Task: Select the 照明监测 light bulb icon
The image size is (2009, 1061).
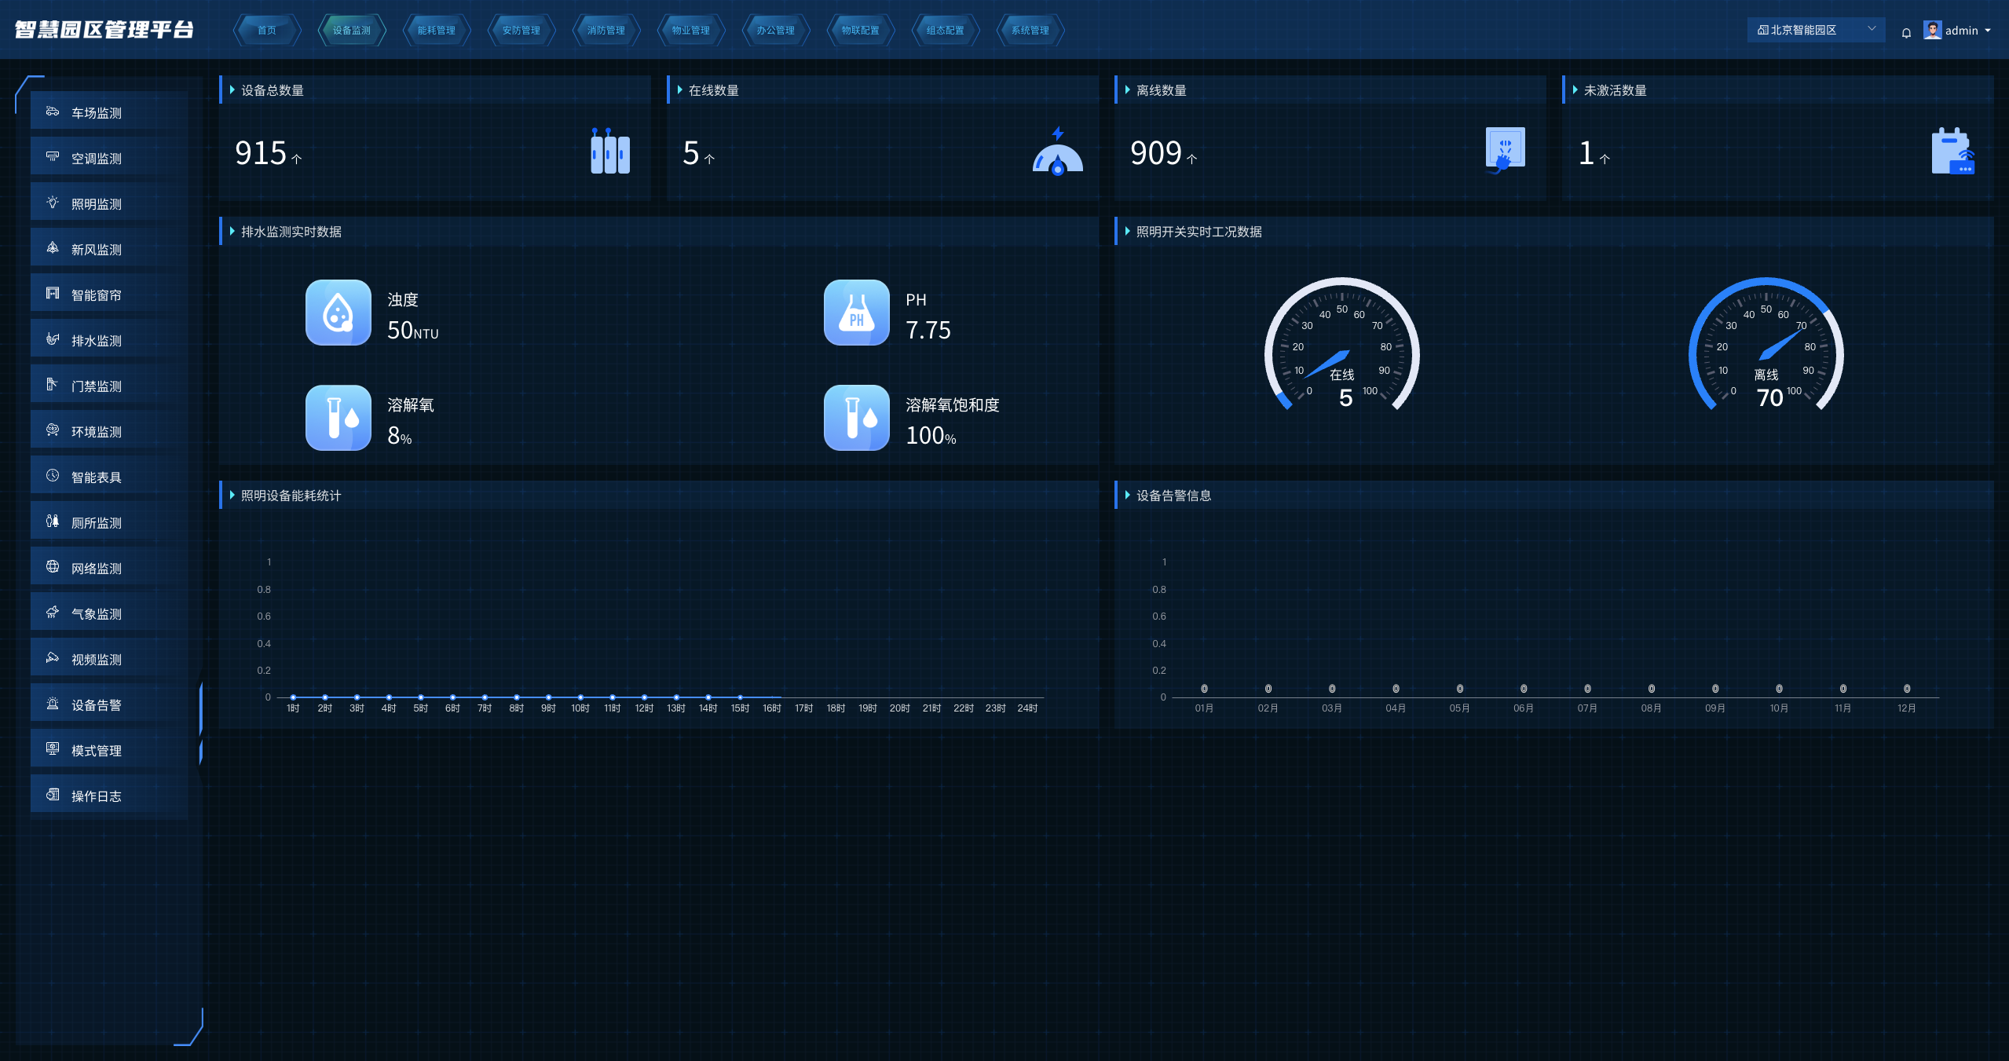Action: 53,203
